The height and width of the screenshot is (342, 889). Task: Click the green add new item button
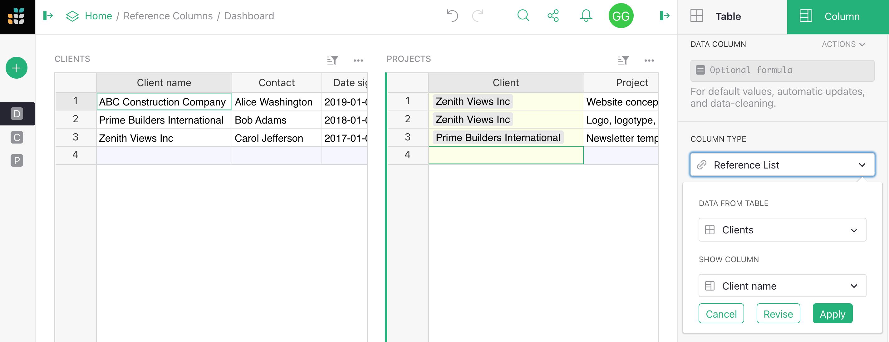[17, 68]
